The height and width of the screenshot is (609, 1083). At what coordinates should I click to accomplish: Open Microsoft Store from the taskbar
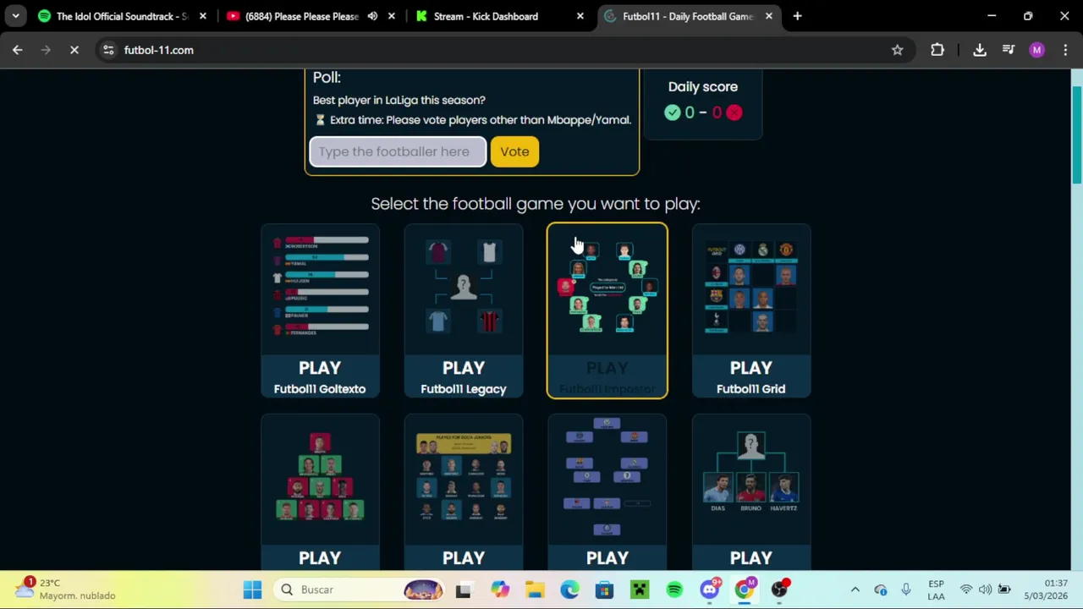(604, 590)
